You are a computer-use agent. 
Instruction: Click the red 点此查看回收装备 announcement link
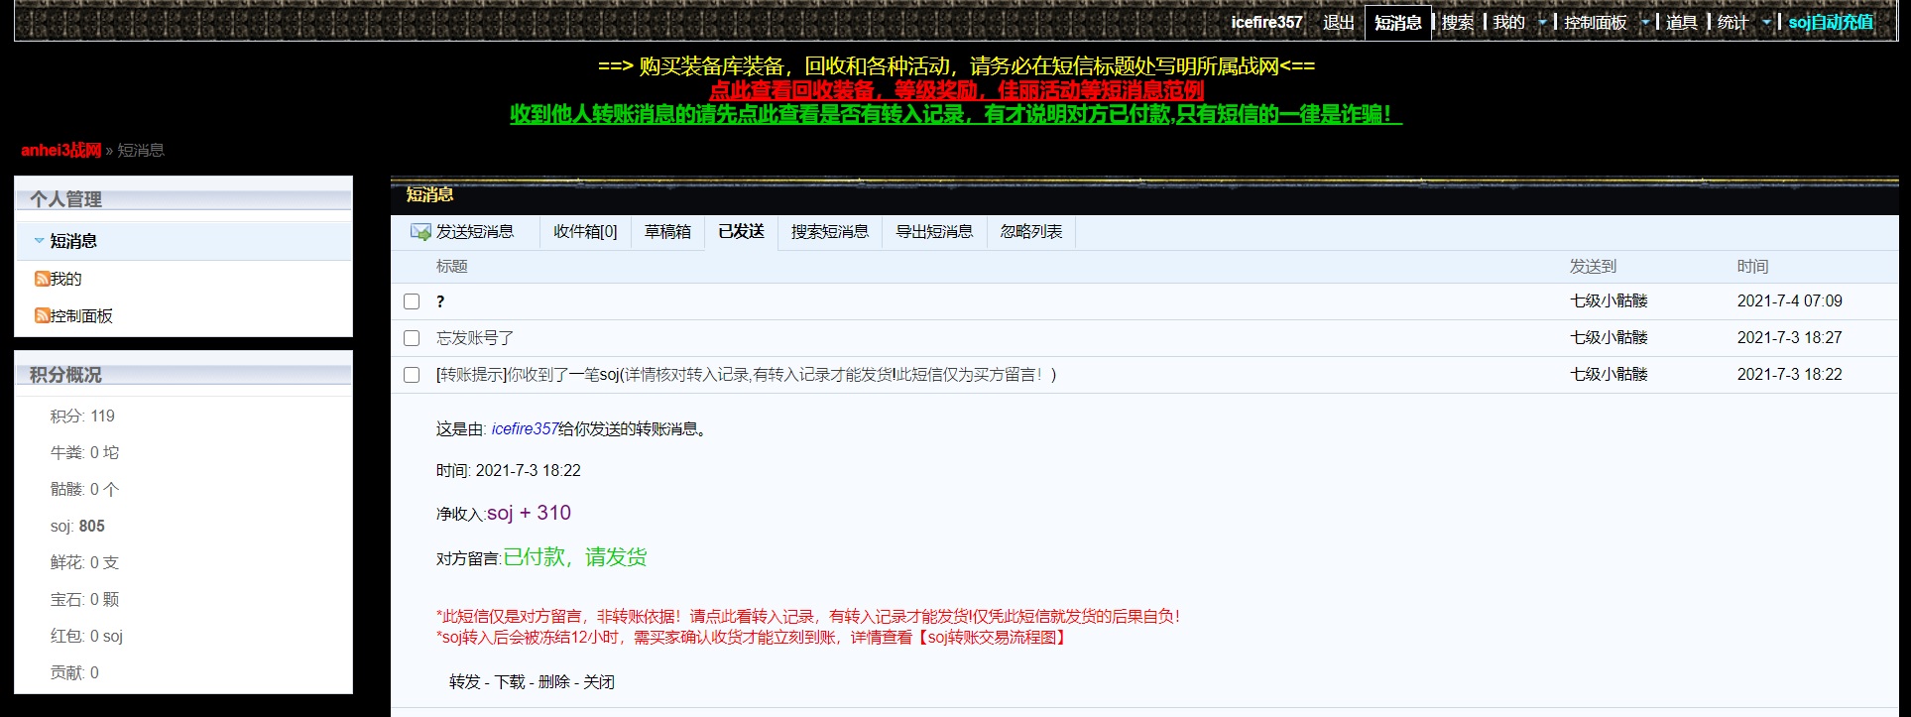point(956,90)
